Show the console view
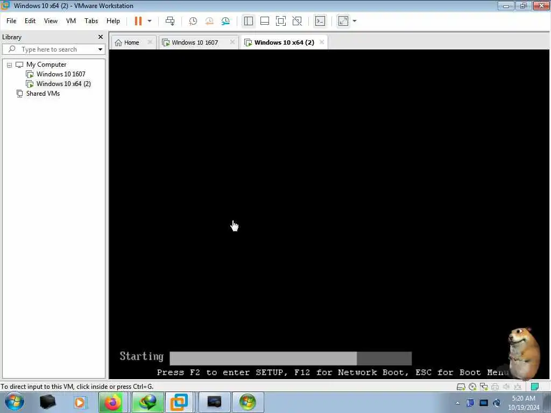Screen dimensions: 551x413 [320, 21]
